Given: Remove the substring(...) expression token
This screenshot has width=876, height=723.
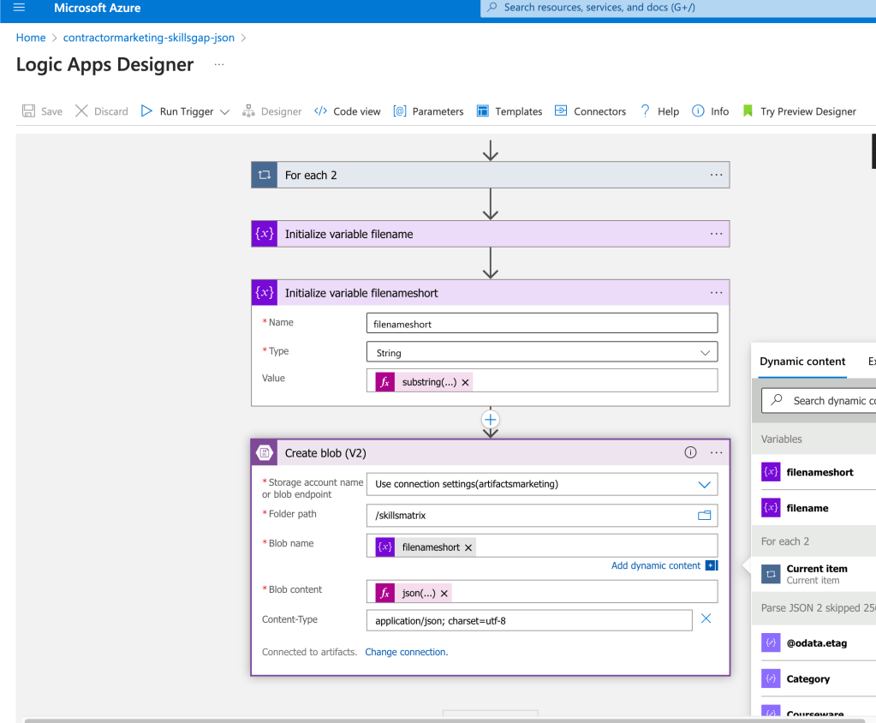Looking at the screenshot, I should point(465,383).
